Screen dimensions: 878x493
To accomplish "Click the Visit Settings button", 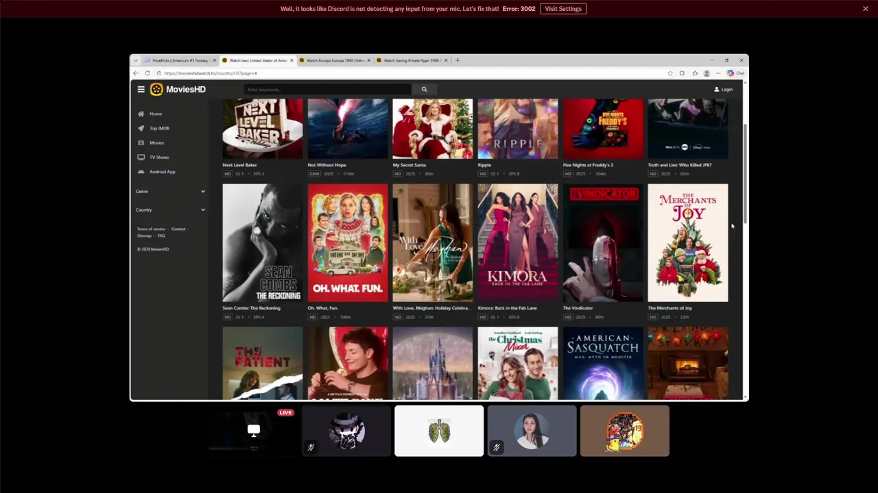I will coord(563,9).
